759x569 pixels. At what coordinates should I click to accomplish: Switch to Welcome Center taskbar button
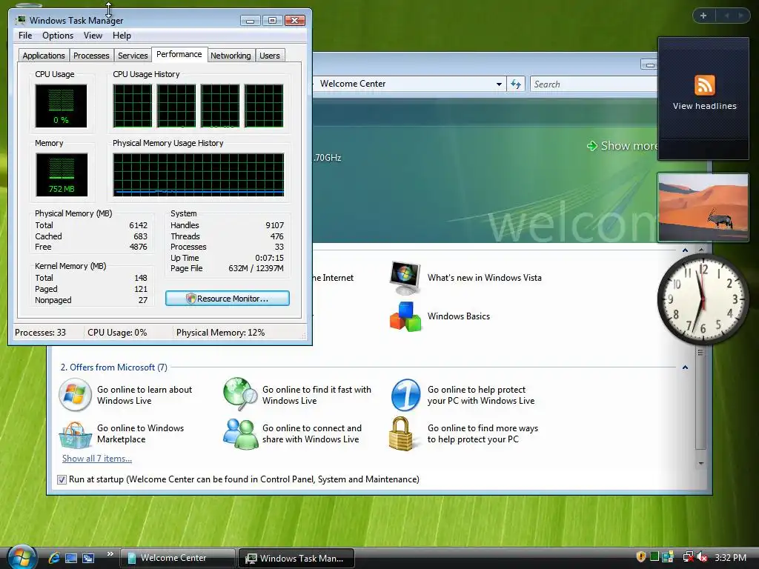click(x=177, y=558)
